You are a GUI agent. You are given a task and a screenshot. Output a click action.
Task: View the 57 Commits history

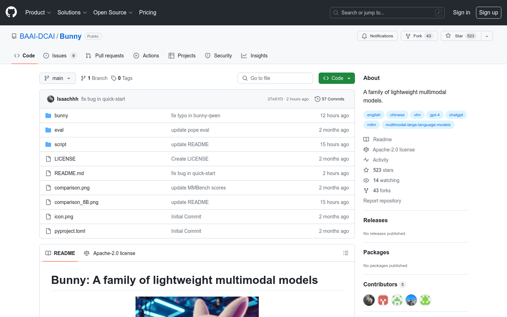330,99
